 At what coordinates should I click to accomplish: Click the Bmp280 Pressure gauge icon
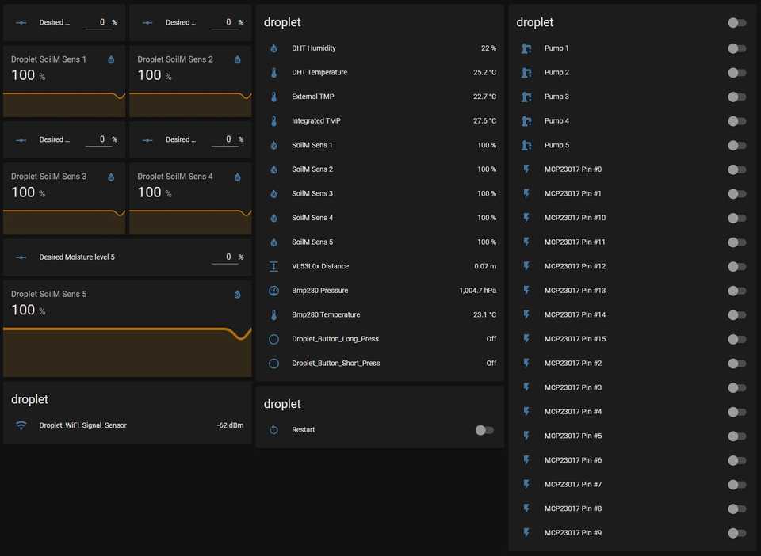pyautogui.click(x=273, y=291)
